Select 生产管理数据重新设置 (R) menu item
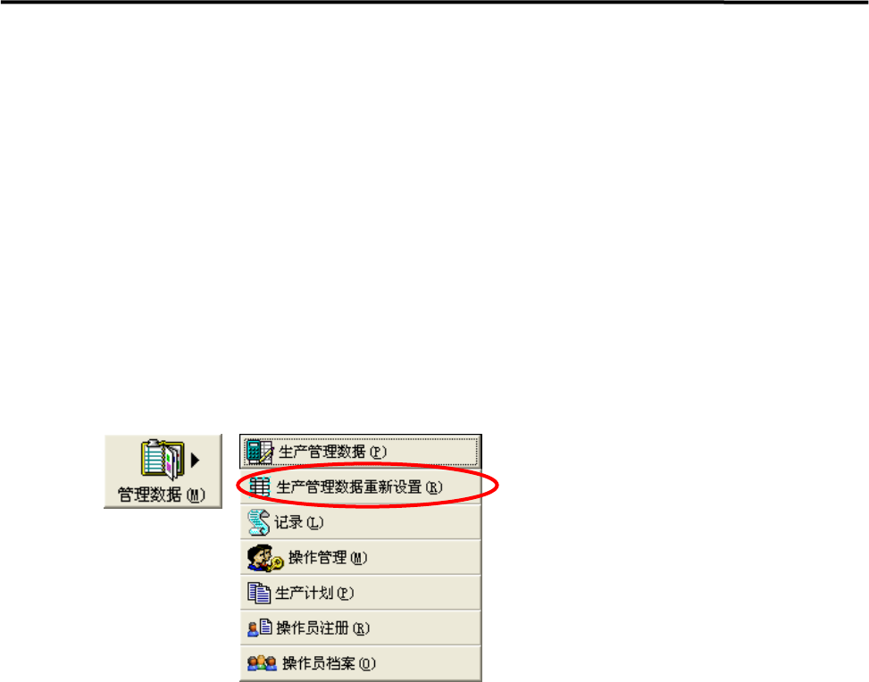This screenshot has height=682, width=869. click(361, 487)
